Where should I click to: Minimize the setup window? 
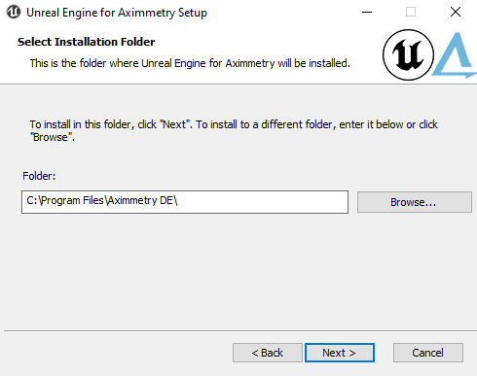367,13
